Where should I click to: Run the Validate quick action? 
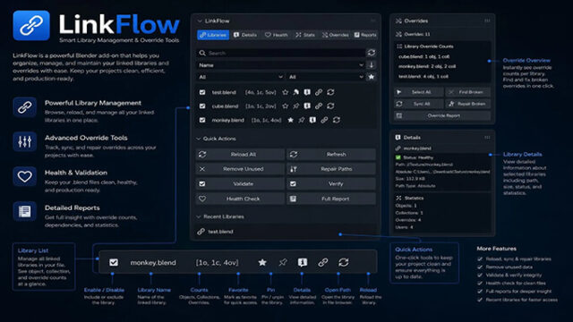point(240,184)
